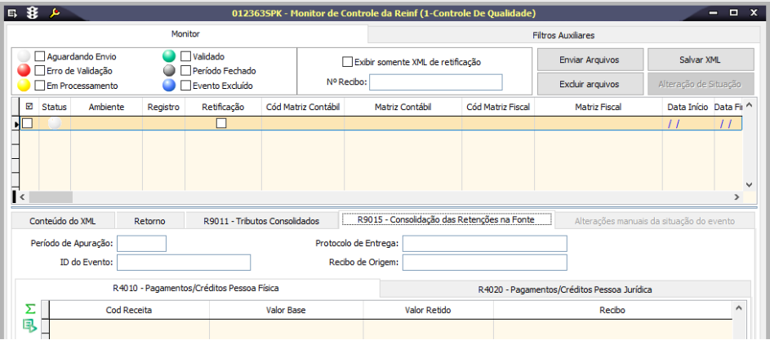Switch to the Filtros Auxiliares tab
770x340 pixels.
click(563, 35)
